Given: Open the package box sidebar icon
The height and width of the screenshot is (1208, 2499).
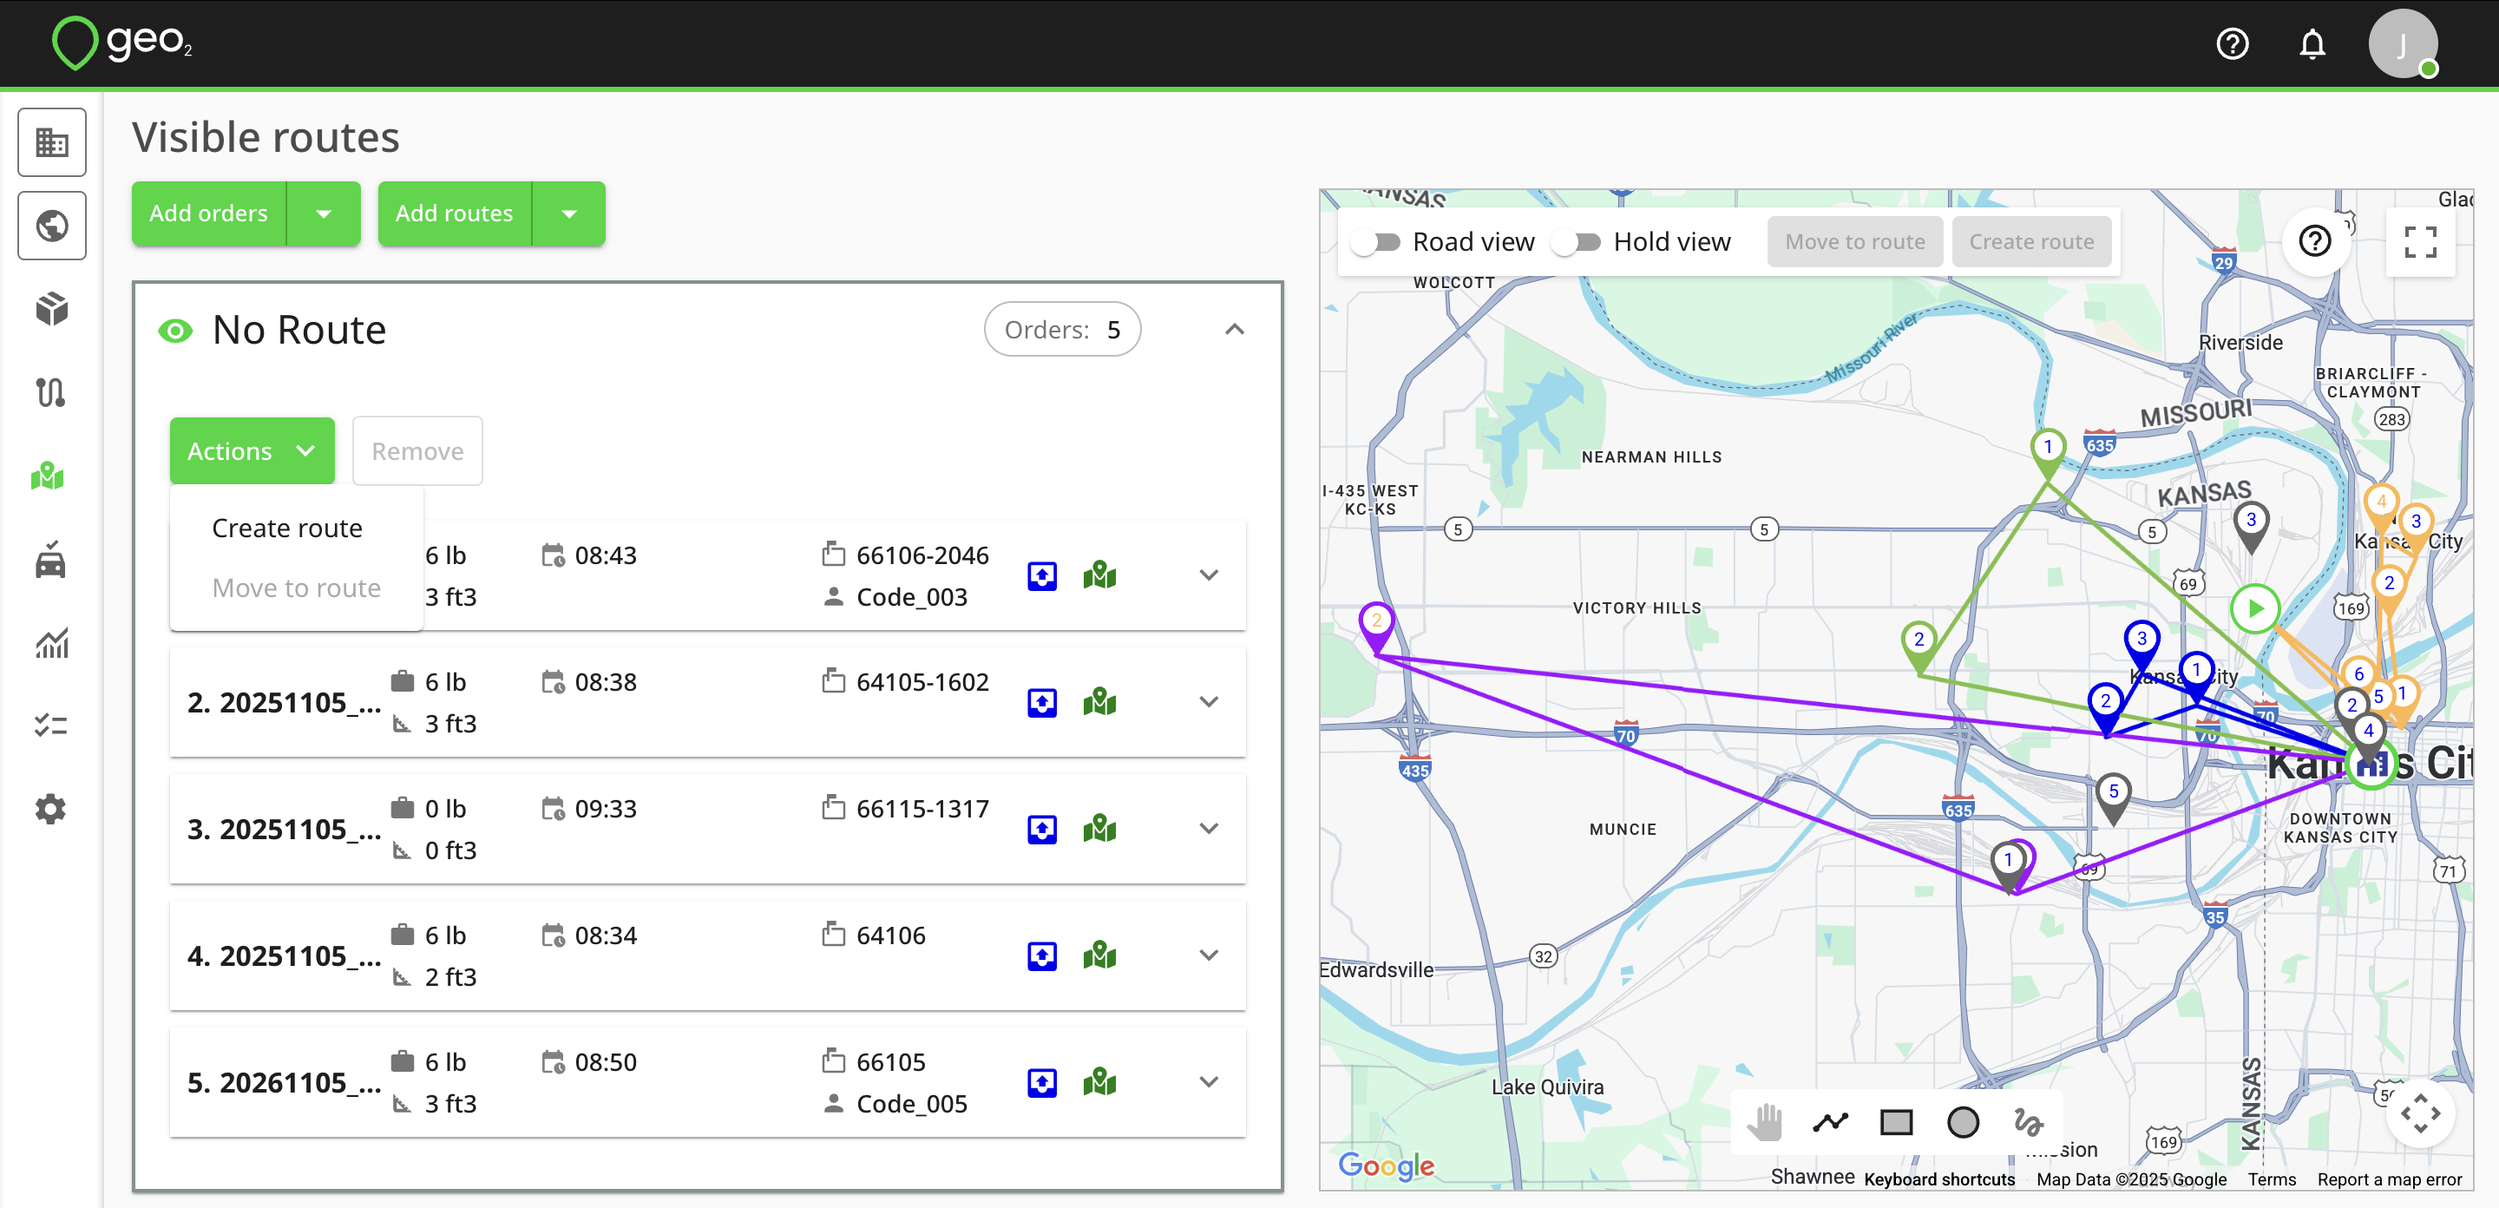Looking at the screenshot, I should point(51,310).
